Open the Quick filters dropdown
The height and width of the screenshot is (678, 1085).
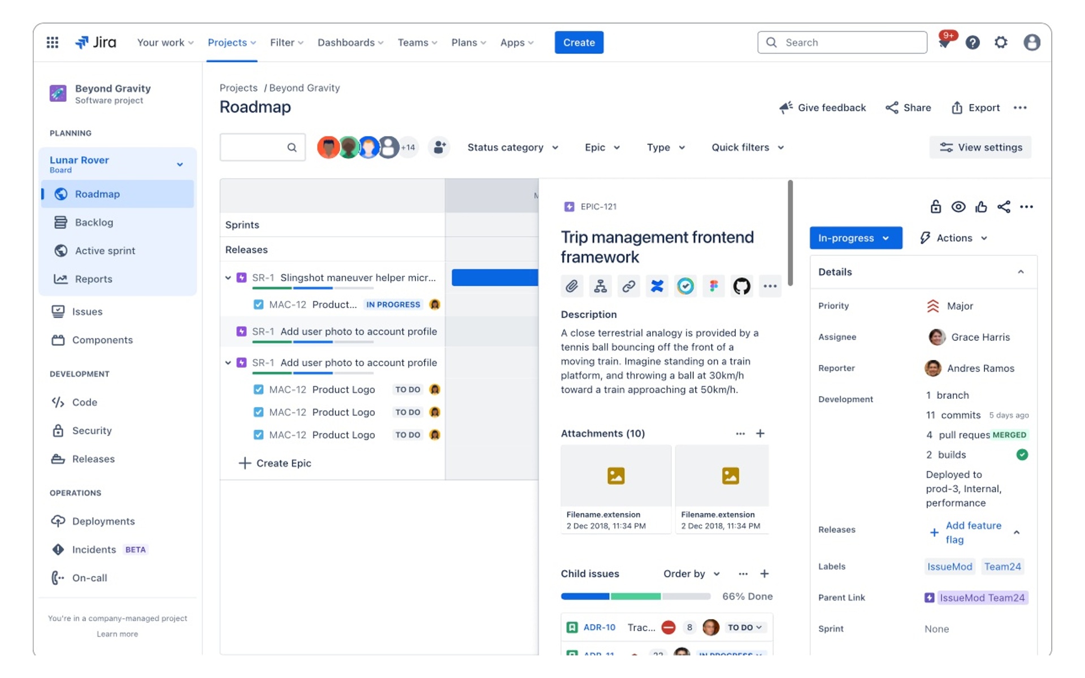coord(748,147)
